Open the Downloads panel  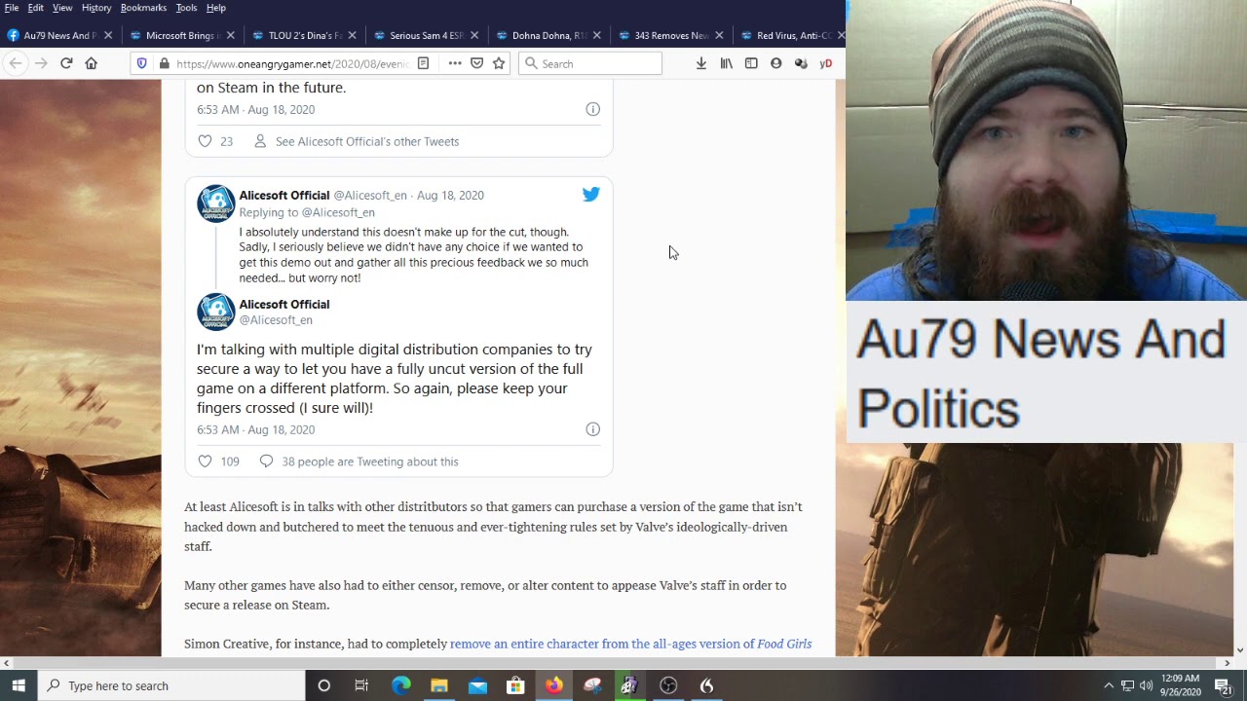pos(700,63)
